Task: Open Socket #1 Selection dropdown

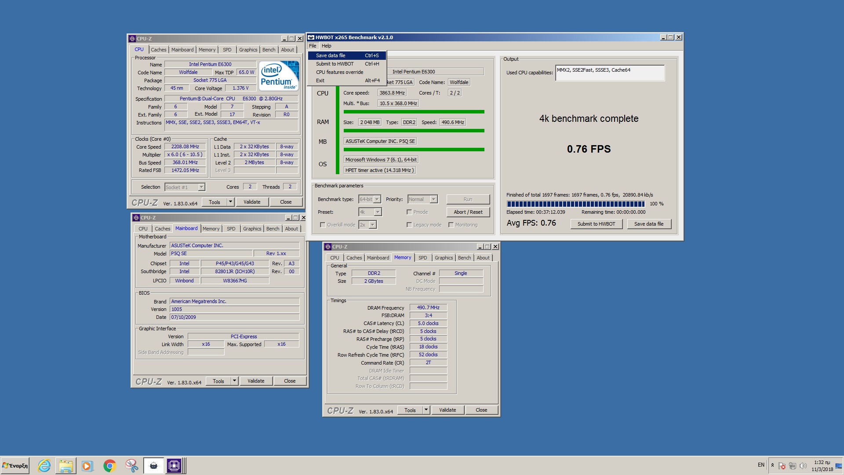Action: click(185, 187)
